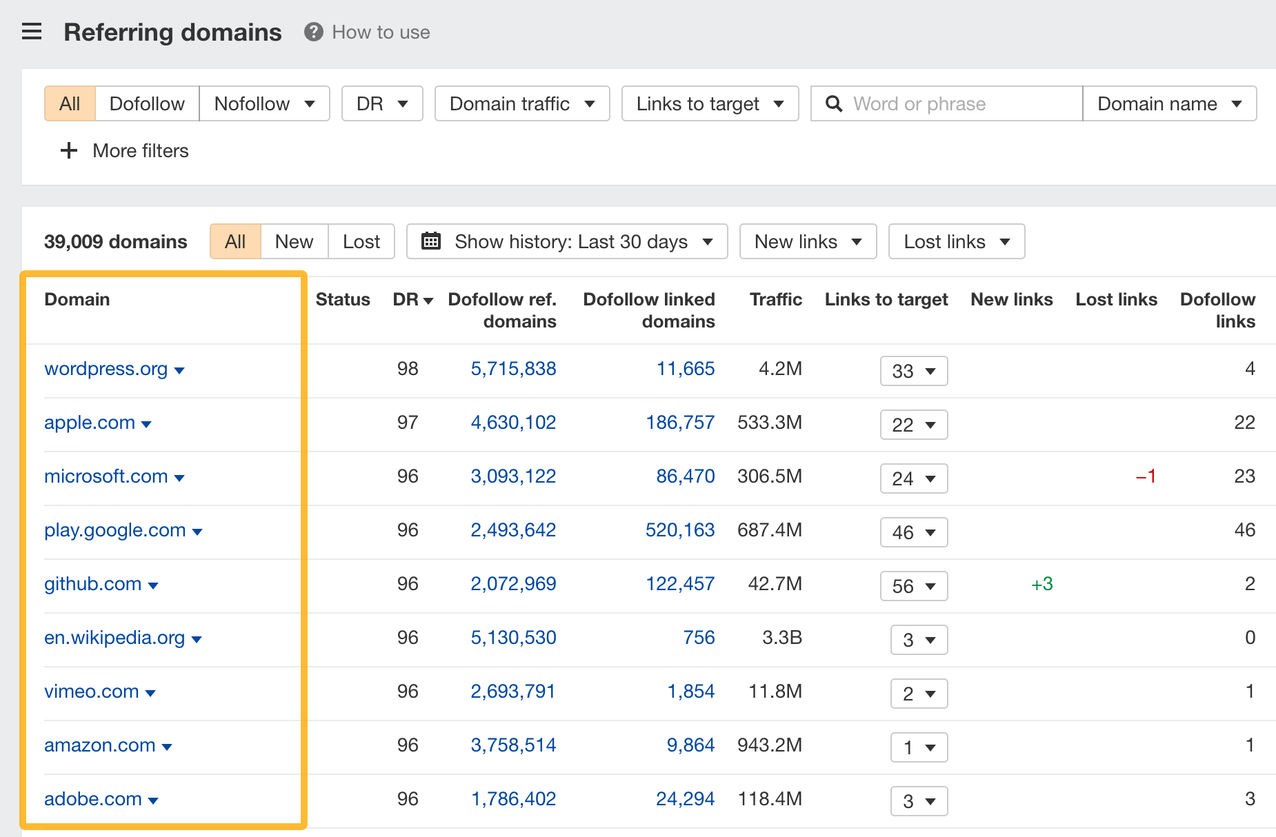1276x837 pixels.
Task: Open the Domain name dropdown
Action: [x=1170, y=103]
